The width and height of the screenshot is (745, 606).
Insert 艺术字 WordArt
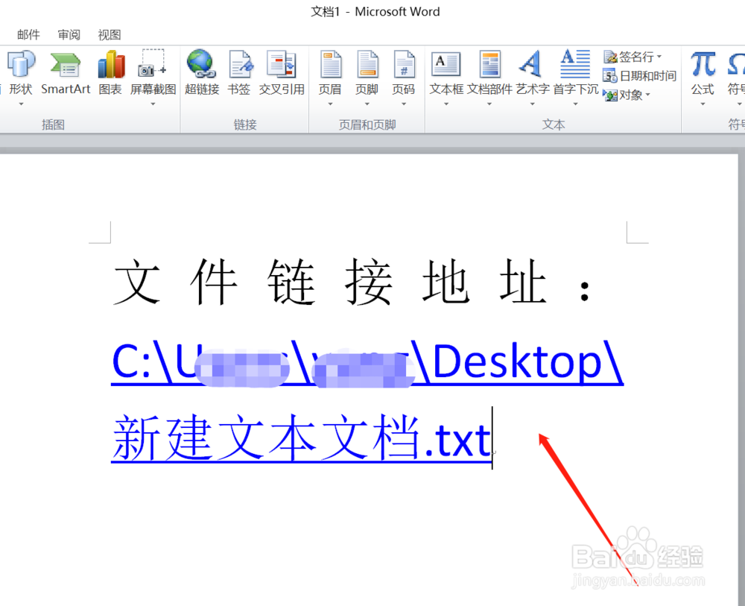pos(532,64)
